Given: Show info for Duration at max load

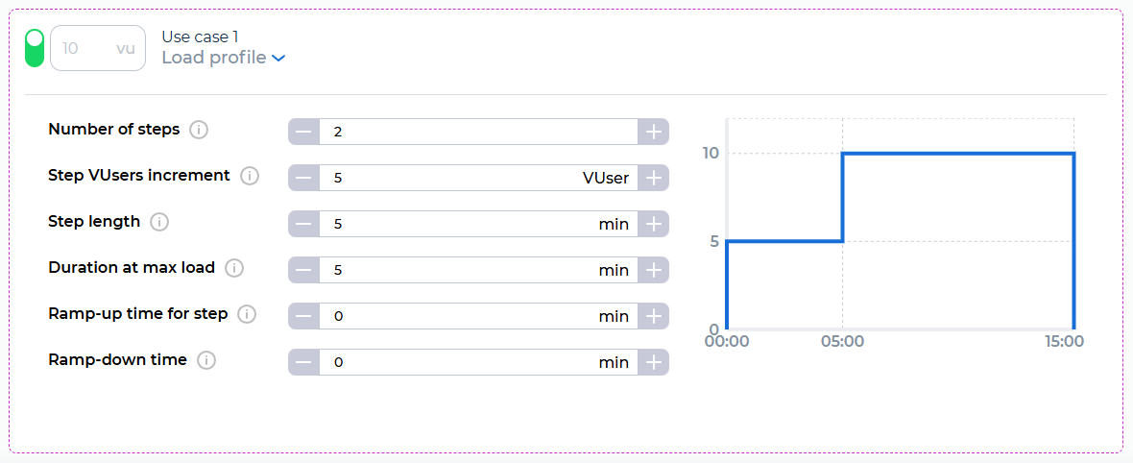Looking at the screenshot, I should [x=234, y=268].
